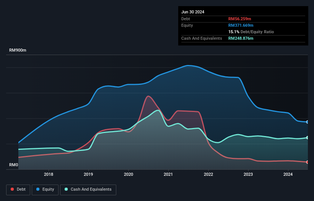Screen dimensions: 314x201
Task: Click the Debt row label in tooltip
Action: click(x=185, y=19)
